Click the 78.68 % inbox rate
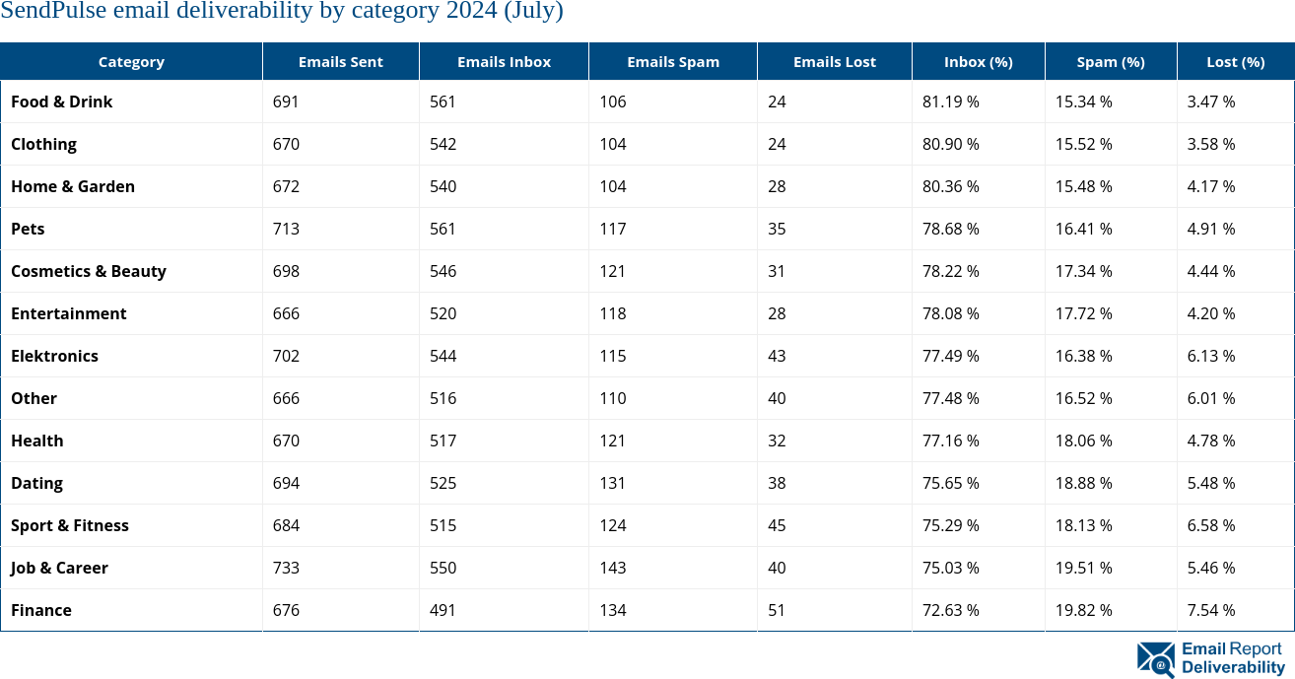The width and height of the screenshot is (1295, 679). point(951,229)
